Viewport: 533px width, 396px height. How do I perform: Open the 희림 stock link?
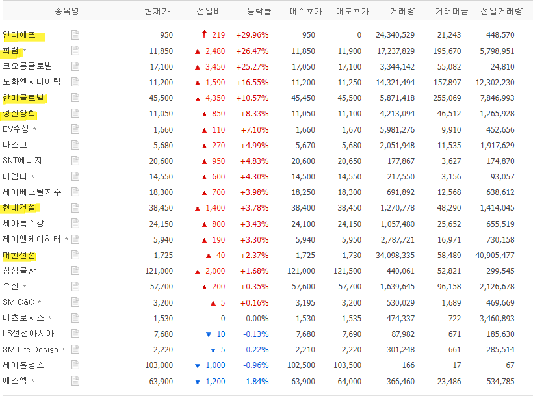(x=10, y=51)
